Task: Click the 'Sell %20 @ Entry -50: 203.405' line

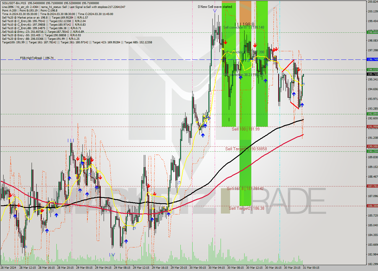Action: click(x=41, y=35)
